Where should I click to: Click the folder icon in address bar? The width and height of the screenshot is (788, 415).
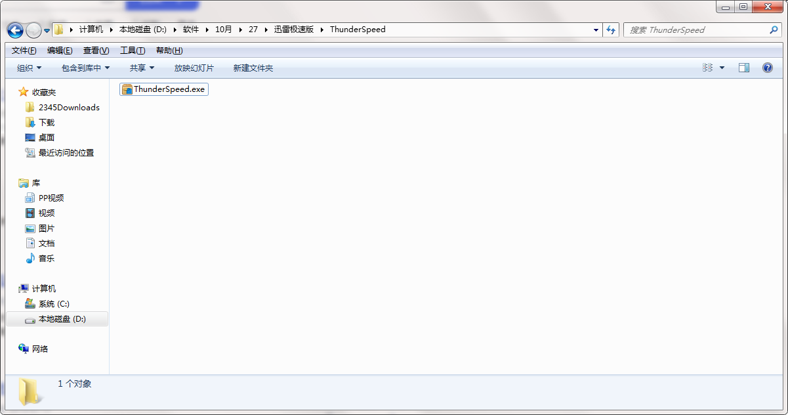tap(58, 30)
